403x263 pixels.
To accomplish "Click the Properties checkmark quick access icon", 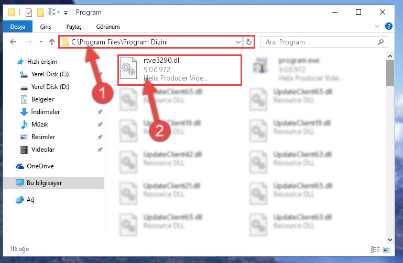I will point(29,13).
